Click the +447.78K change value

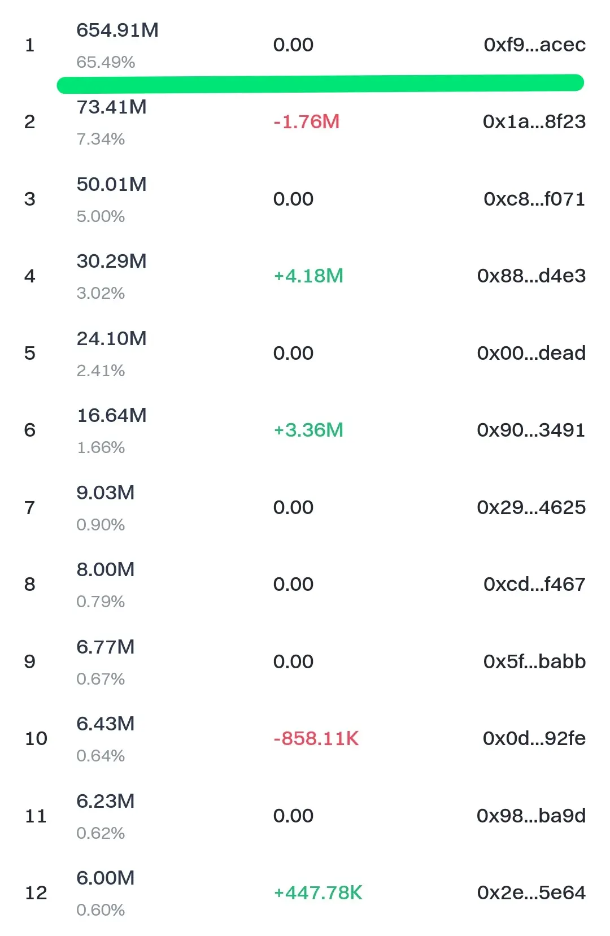click(x=318, y=893)
